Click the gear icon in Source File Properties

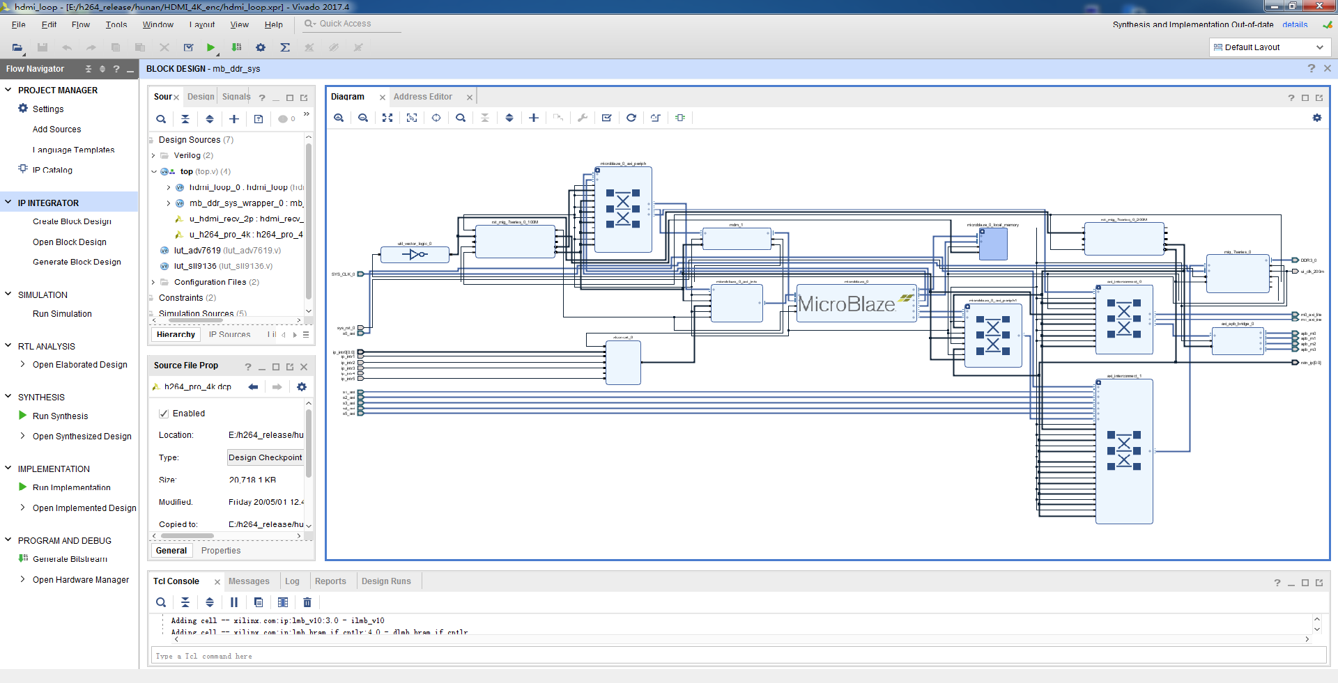[302, 386]
